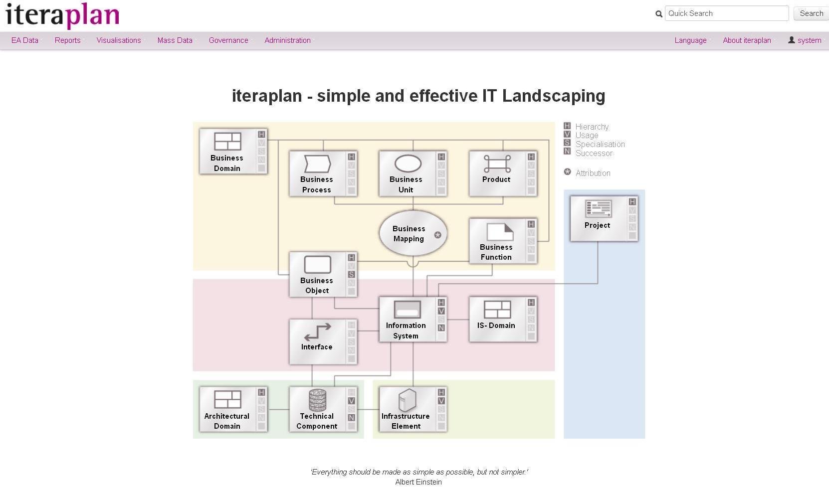Open the Visualisations dropdown
Screen dimensions: 829x492
(x=119, y=40)
